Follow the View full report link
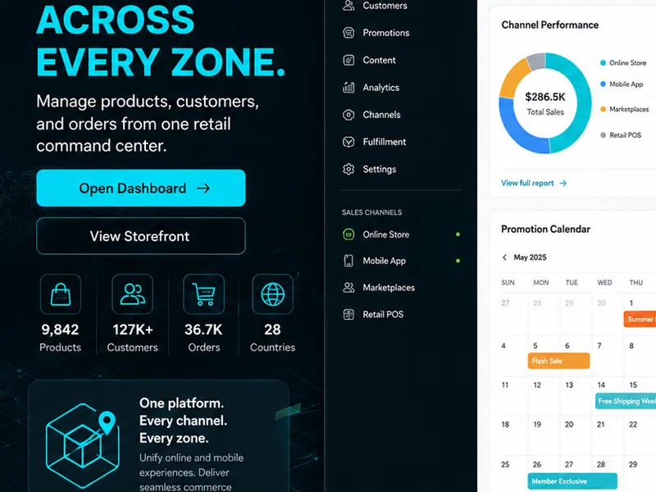Screen dimensions: 656x492 (x=534, y=183)
